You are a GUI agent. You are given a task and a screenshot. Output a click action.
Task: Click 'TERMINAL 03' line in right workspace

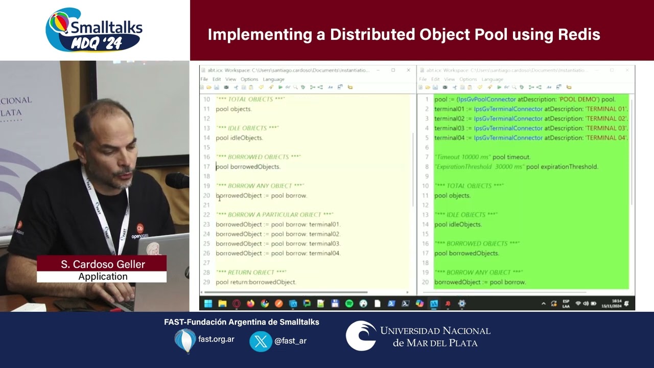click(x=531, y=128)
